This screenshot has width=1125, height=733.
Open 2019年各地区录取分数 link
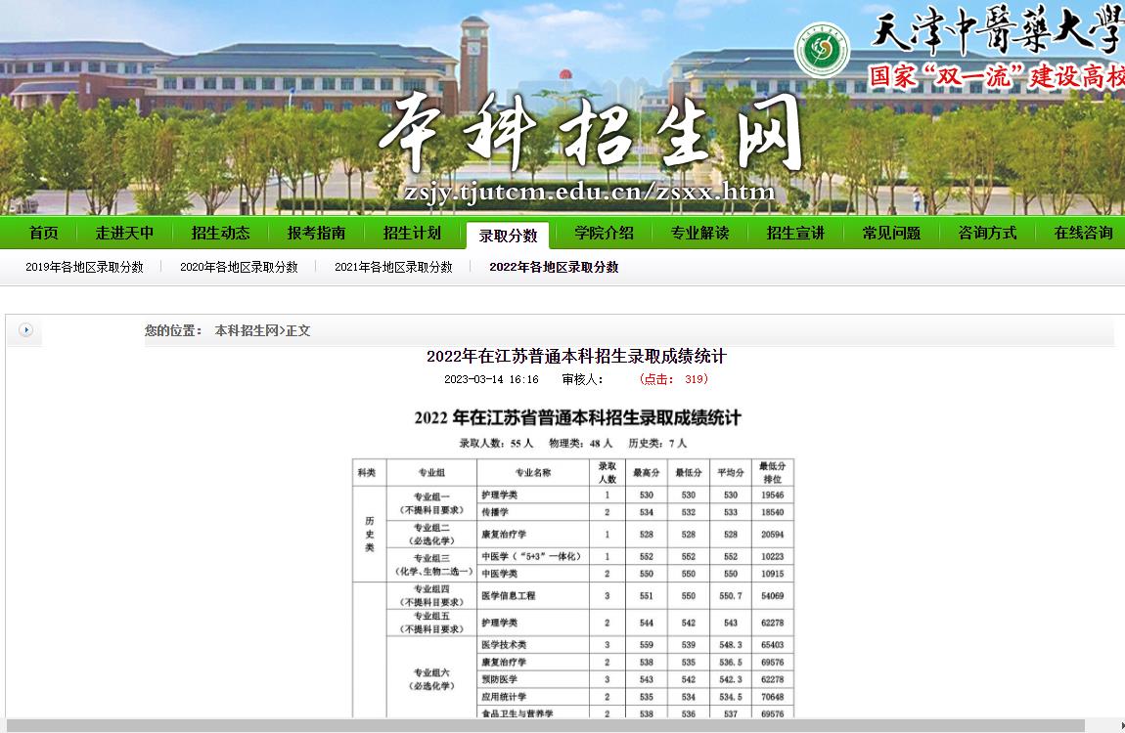point(85,267)
